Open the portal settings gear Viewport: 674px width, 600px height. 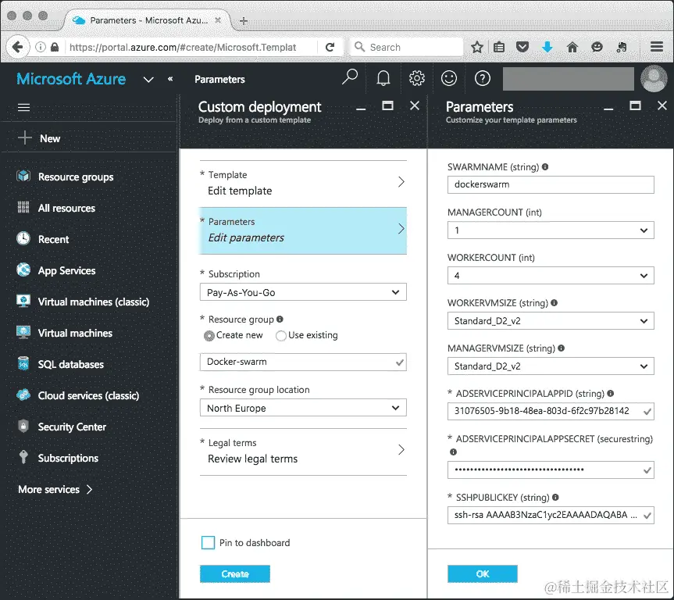416,78
